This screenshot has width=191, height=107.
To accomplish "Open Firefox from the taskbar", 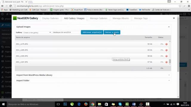I will (x=86, y=104).
